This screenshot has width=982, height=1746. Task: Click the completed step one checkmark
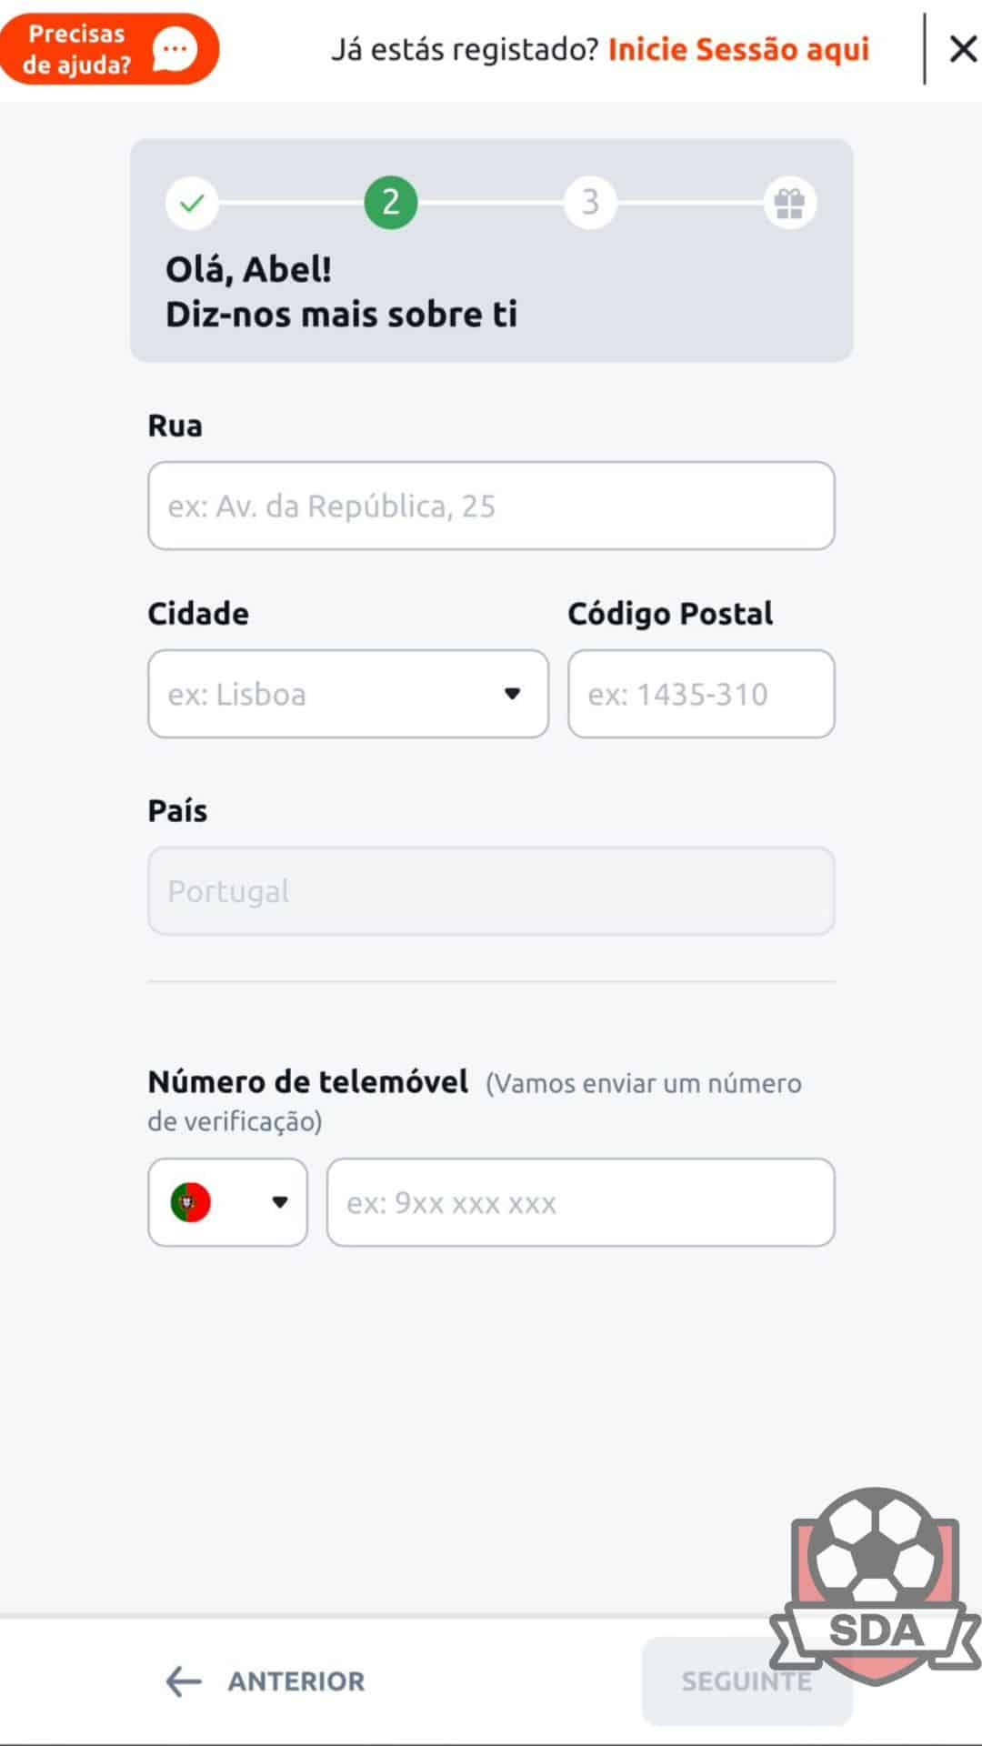click(x=191, y=203)
